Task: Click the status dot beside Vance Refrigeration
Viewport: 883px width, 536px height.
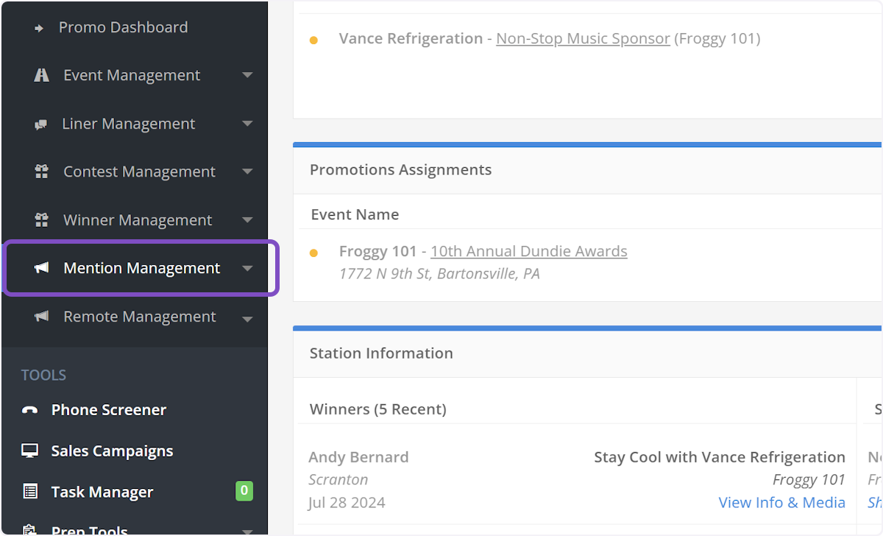Action: pos(314,39)
